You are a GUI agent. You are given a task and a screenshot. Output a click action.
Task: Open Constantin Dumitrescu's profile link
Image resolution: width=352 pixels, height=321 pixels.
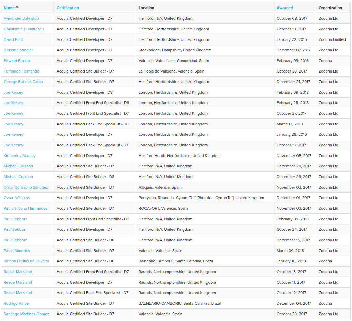click(x=24, y=29)
